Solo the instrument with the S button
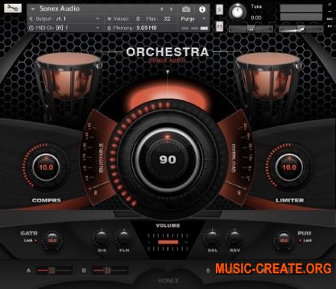 tap(220, 10)
